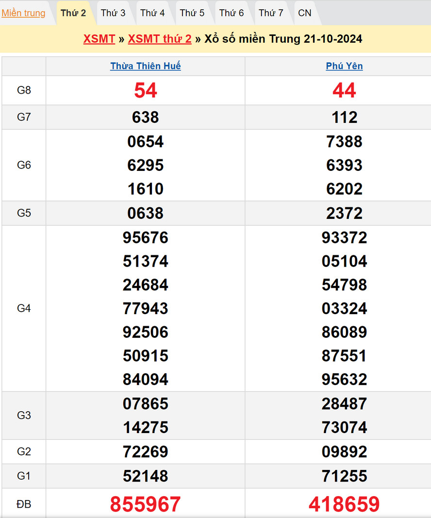Viewport: 431px width, 518px height.
Task: Switch to the Thứ 4 tab
Action: [152, 13]
